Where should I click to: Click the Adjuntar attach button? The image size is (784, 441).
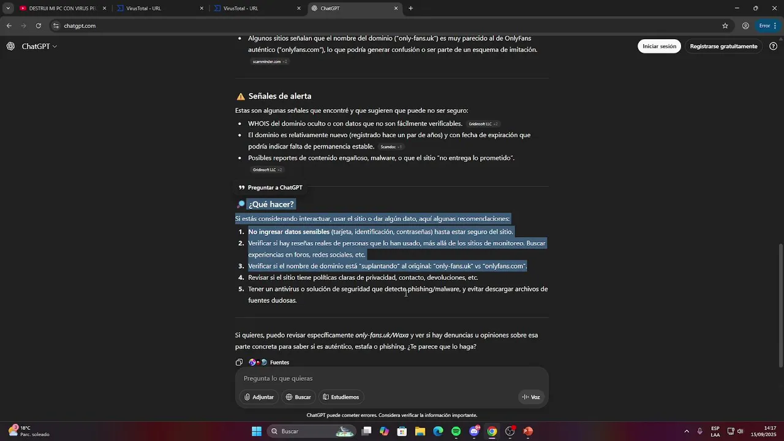[x=259, y=397]
